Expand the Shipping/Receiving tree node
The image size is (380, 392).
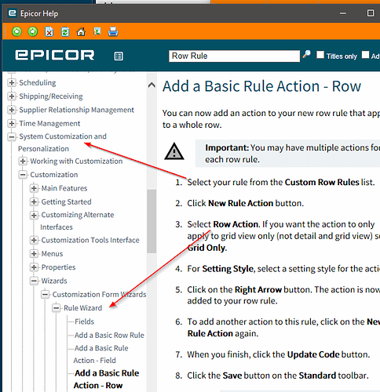tap(12, 96)
